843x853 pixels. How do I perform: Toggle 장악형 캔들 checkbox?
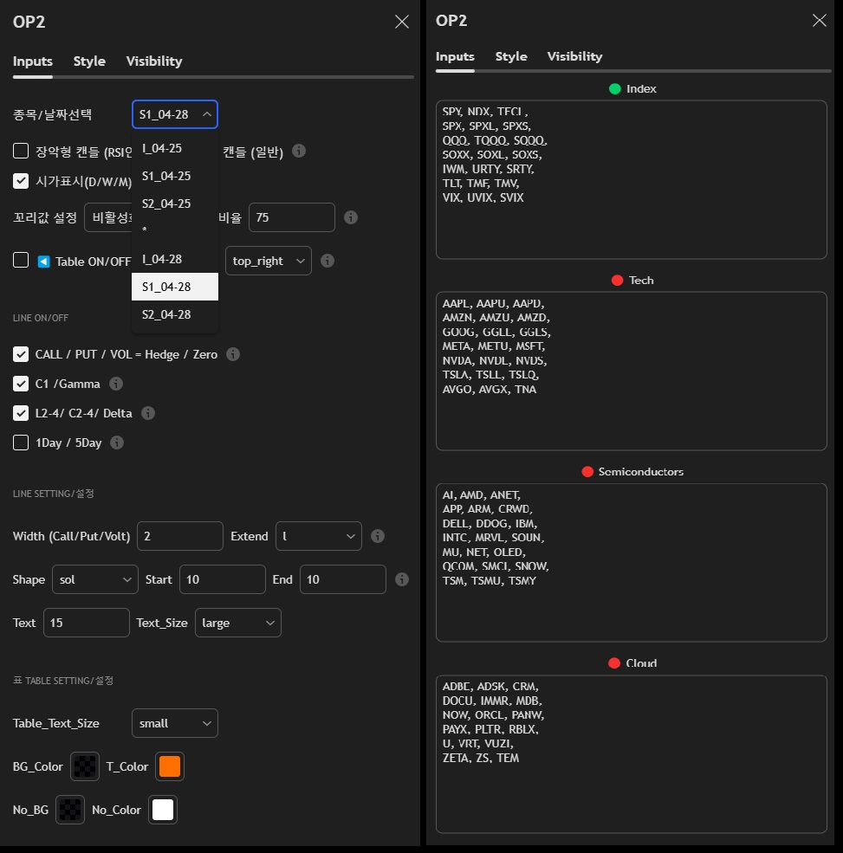click(21, 151)
